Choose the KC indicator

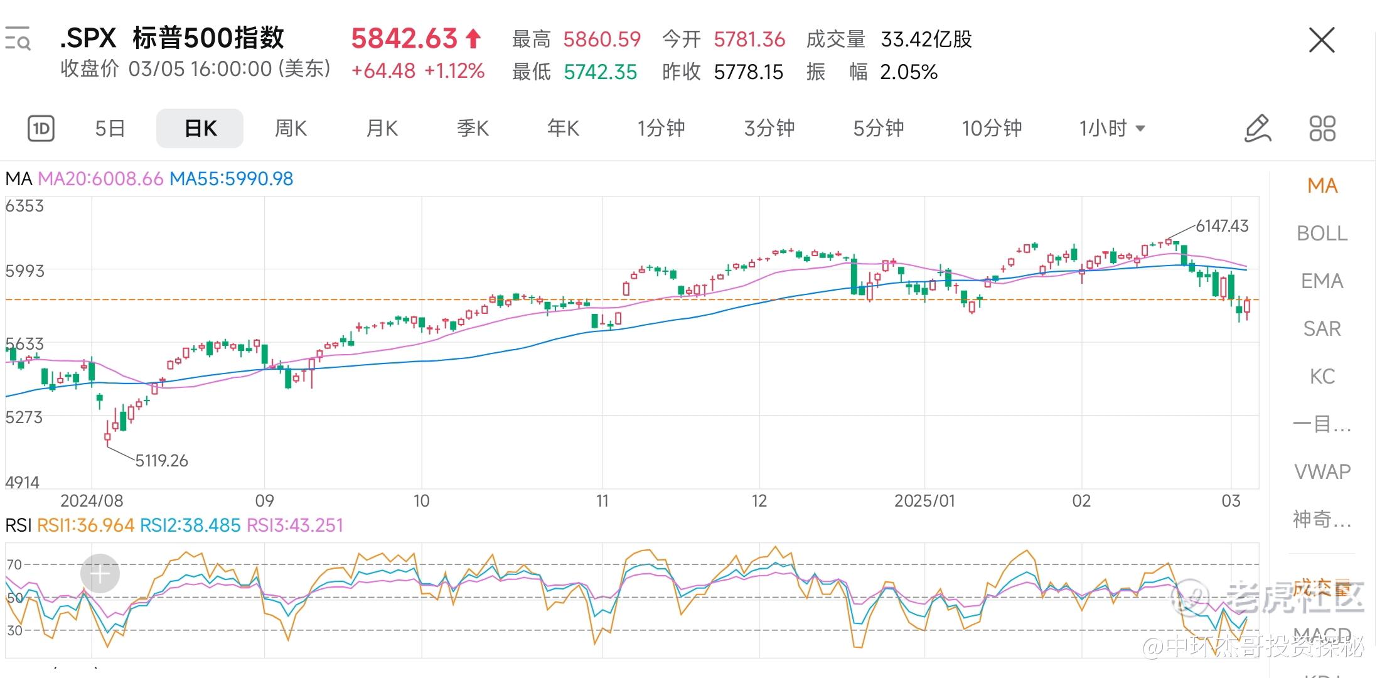coord(1322,377)
